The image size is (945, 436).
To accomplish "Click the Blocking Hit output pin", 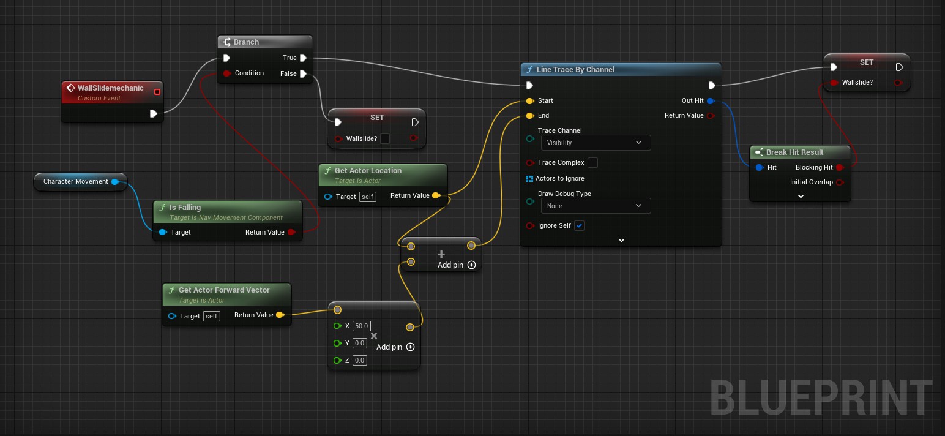I will [x=840, y=167].
